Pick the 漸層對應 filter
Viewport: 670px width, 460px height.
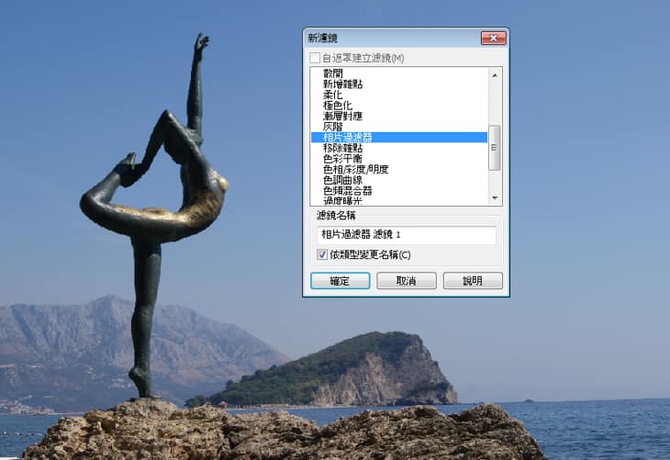coord(343,116)
